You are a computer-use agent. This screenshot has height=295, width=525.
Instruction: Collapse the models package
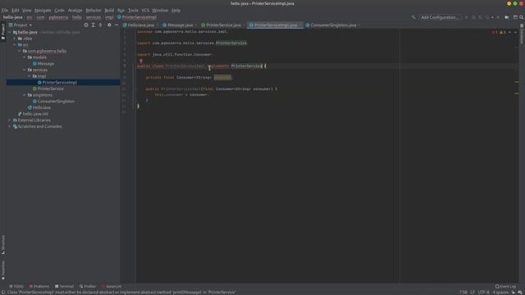[x=25, y=57]
